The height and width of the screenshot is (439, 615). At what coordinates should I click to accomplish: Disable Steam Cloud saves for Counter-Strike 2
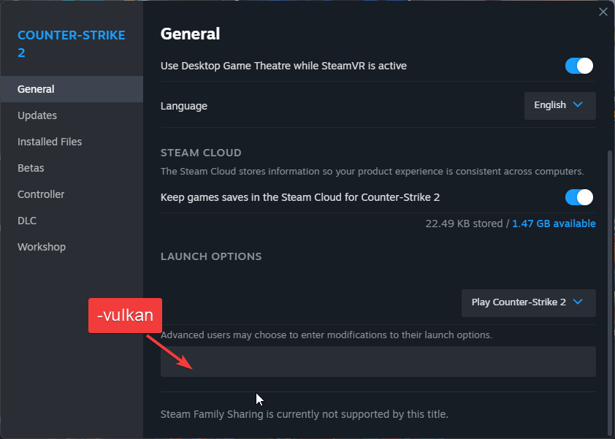click(x=579, y=197)
